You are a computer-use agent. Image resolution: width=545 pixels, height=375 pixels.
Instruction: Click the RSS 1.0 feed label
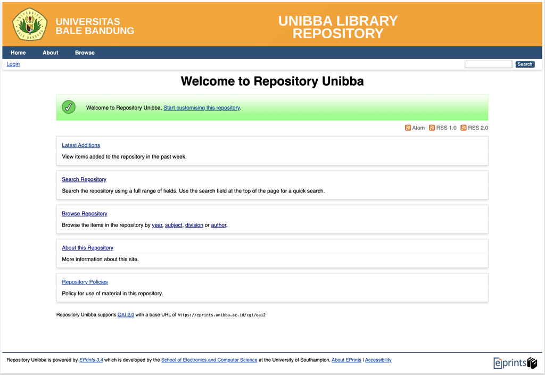447,128
